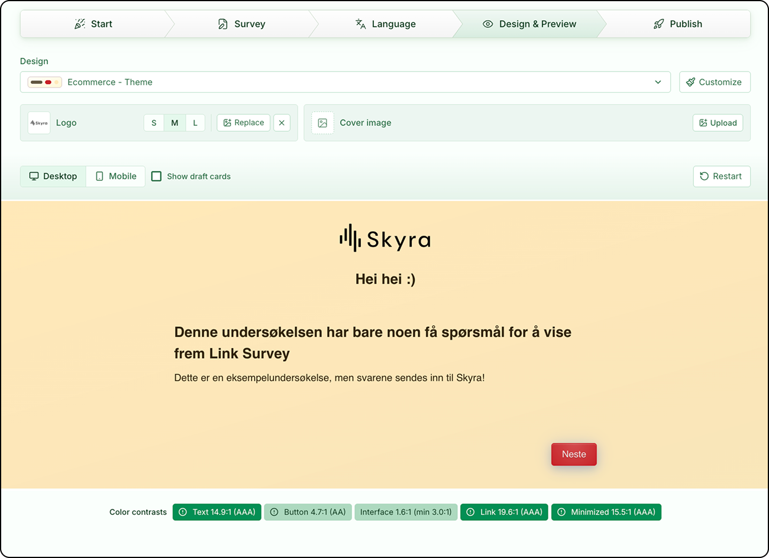Go to the Start step
Viewport: 769px width, 558px height.
[93, 24]
